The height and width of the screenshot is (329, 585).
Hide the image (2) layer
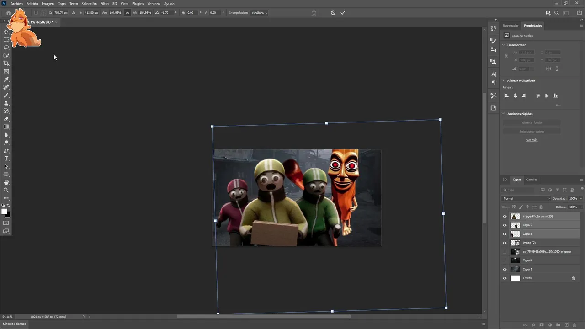pos(505,243)
